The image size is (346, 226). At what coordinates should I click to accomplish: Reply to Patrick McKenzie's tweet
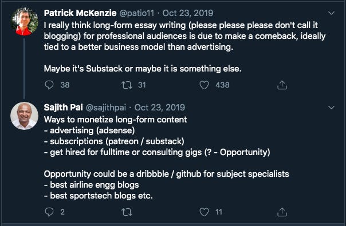[x=49, y=85]
